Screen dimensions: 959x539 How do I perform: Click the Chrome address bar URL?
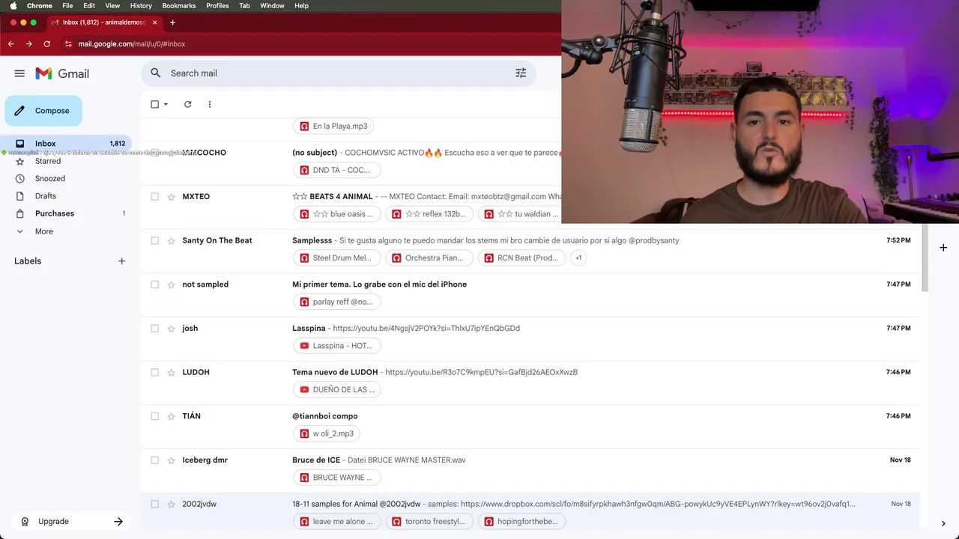132,44
